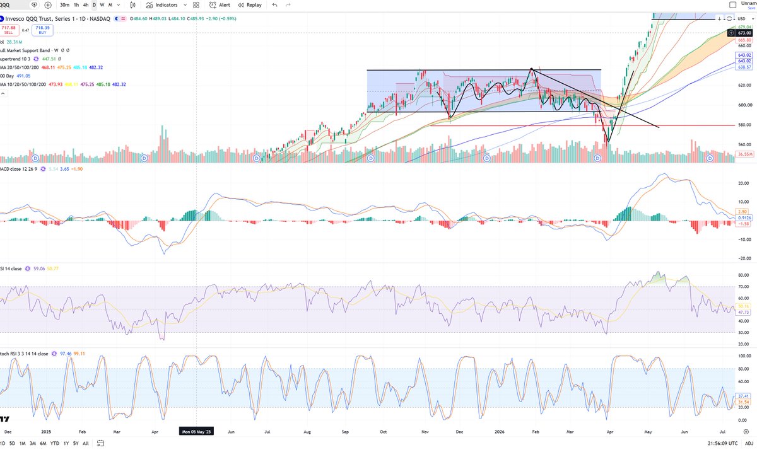Viewport: 757px width, 450px height.
Task: Select the W weekly timeframe
Action: (x=102, y=5)
